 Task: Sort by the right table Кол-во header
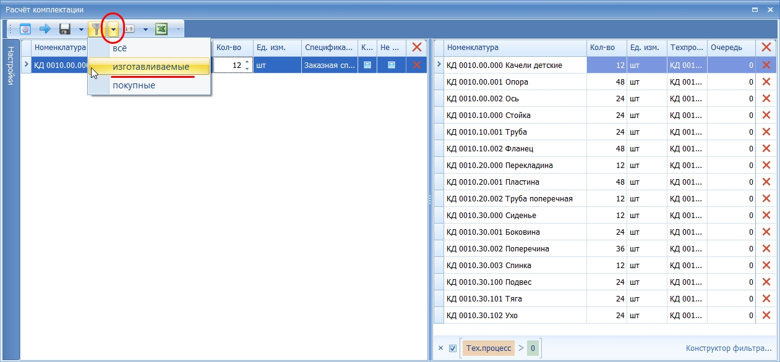[606, 48]
